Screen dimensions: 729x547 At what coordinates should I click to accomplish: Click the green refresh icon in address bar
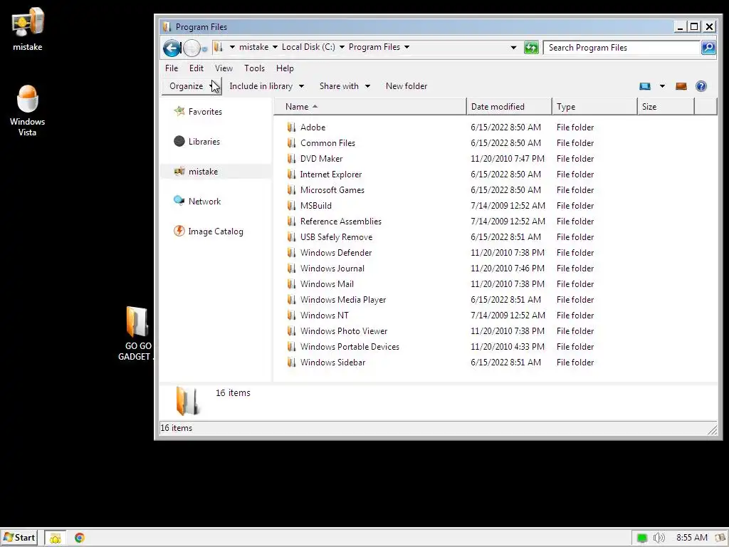pos(531,48)
